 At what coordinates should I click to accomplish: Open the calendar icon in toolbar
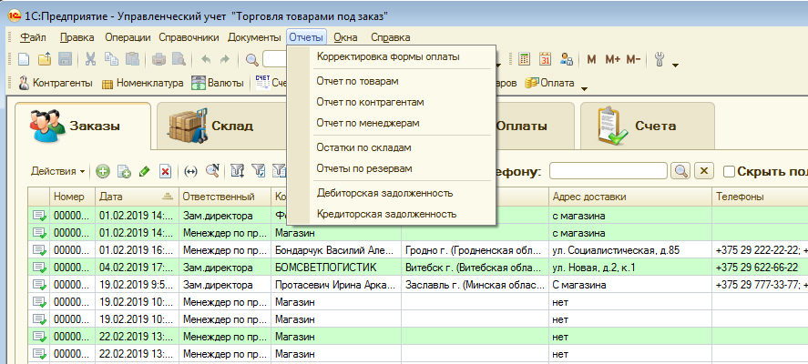(546, 59)
